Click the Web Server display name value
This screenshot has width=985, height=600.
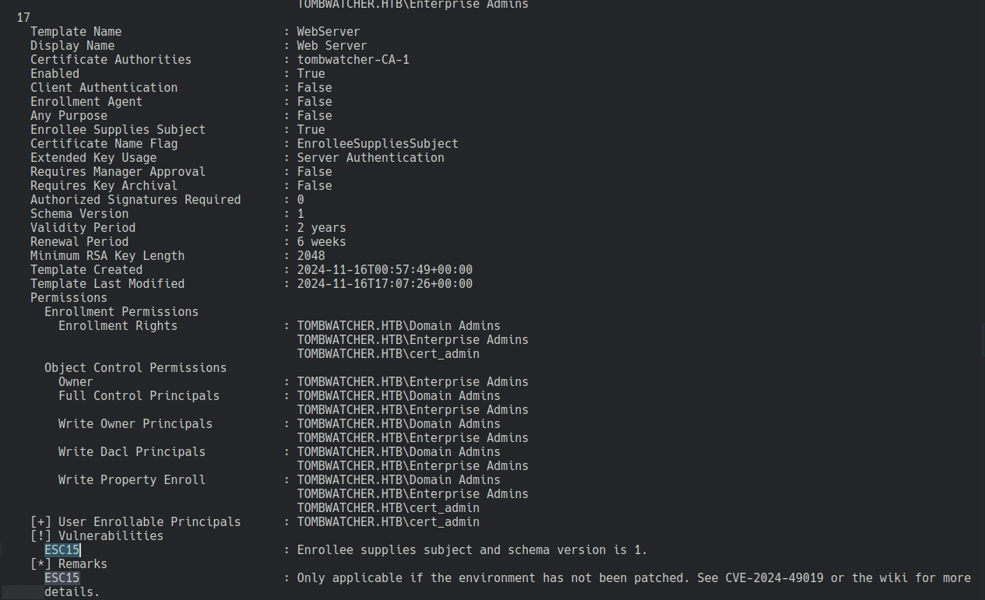click(x=331, y=46)
